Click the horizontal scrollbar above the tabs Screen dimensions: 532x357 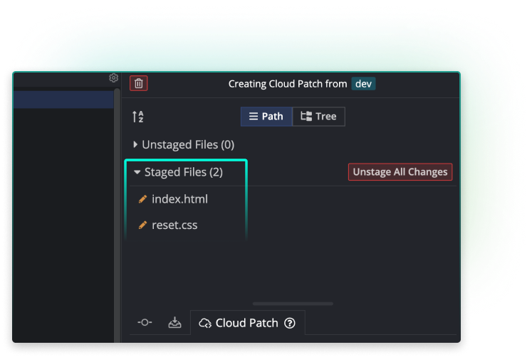tap(303, 303)
